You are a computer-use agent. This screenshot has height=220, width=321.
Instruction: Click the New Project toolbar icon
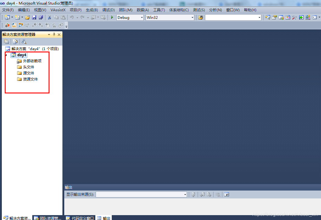click(x=7, y=17)
